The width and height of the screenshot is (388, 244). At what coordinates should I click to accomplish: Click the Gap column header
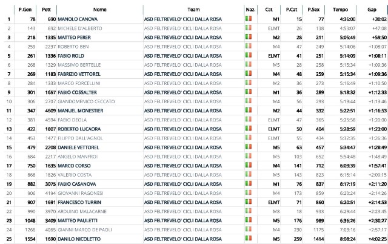372,10
